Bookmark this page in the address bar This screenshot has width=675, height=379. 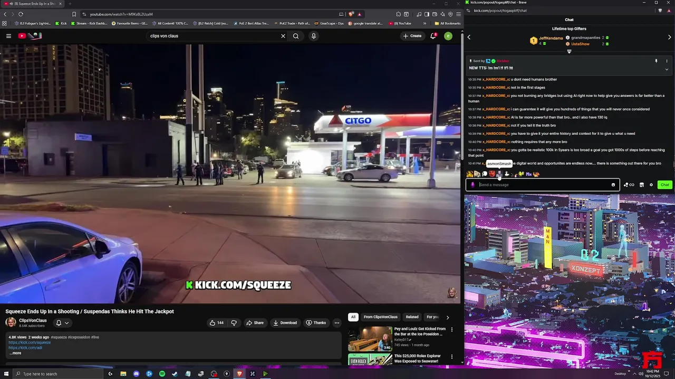[x=74, y=14]
